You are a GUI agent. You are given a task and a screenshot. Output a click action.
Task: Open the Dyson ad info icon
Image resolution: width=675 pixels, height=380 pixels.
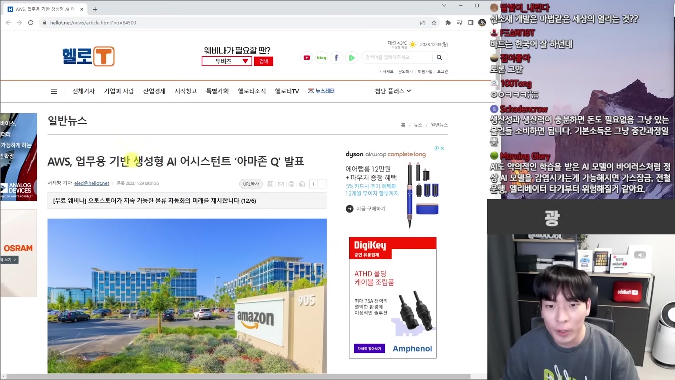[x=437, y=148]
